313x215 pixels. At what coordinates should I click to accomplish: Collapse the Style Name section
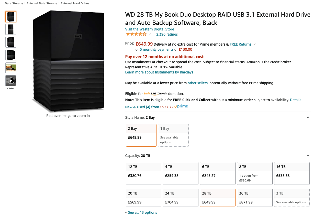[x=308, y=117]
